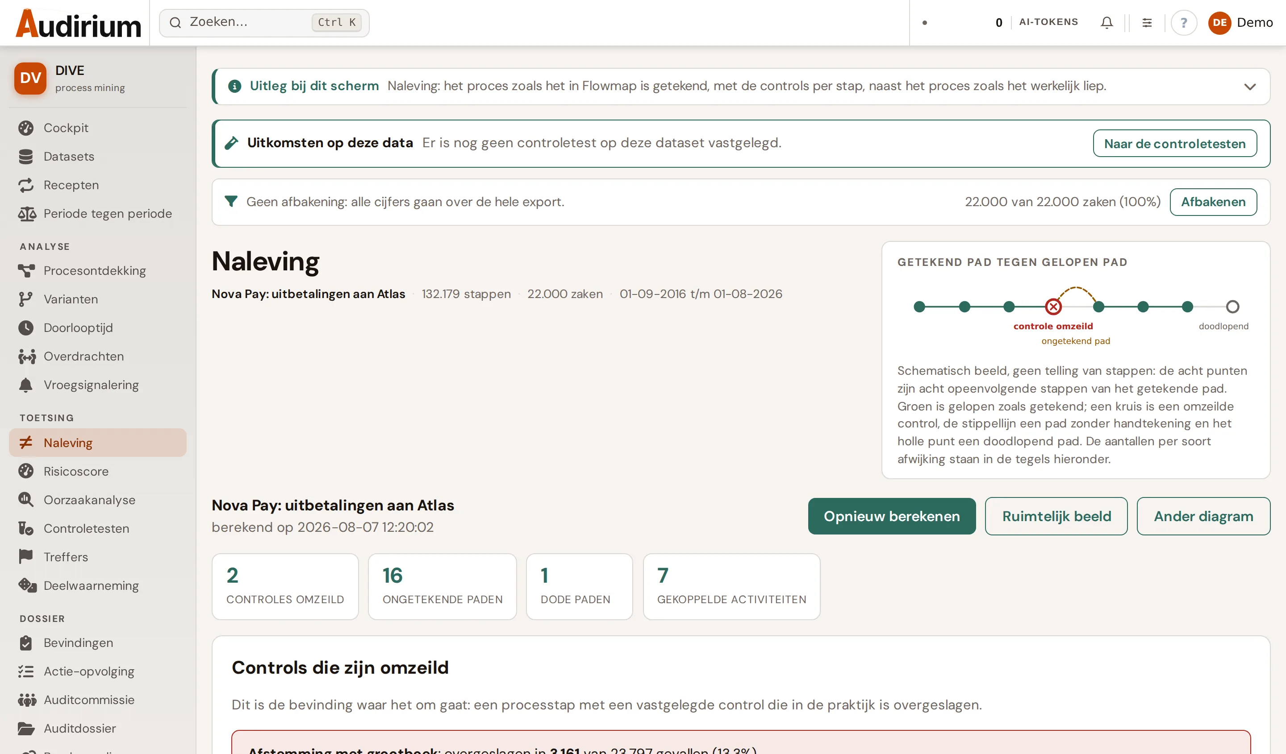Open Cockpit from the sidebar
The image size is (1286, 754).
(x=97, y=128)
